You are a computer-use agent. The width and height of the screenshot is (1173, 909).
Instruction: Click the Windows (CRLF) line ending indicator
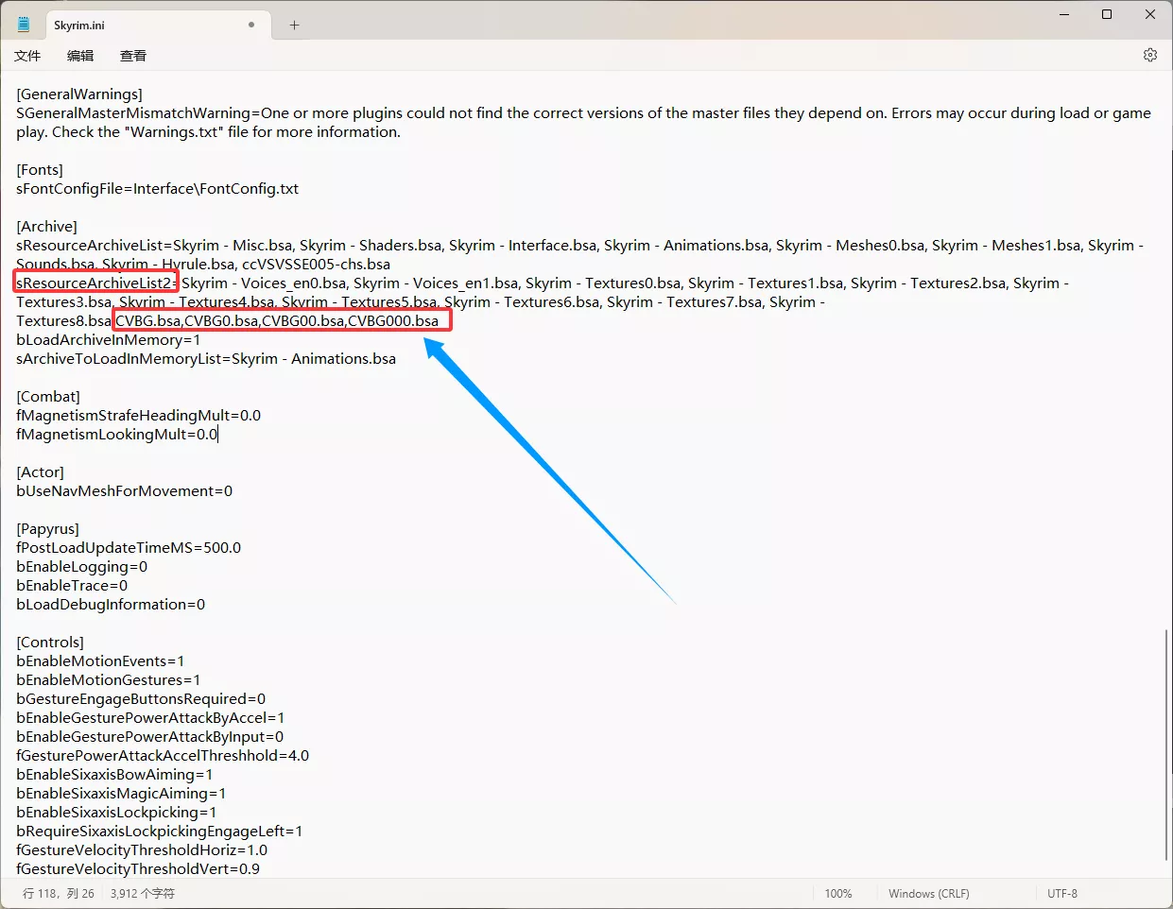pyautogui.click(x=928, y=893)
